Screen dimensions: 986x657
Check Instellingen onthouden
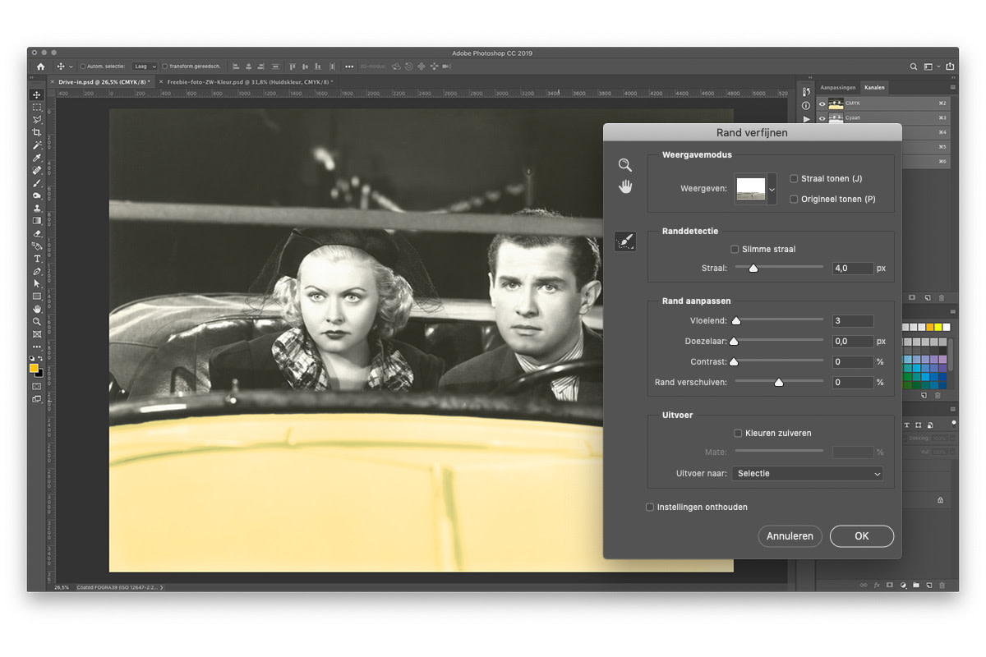click(650, 507)
